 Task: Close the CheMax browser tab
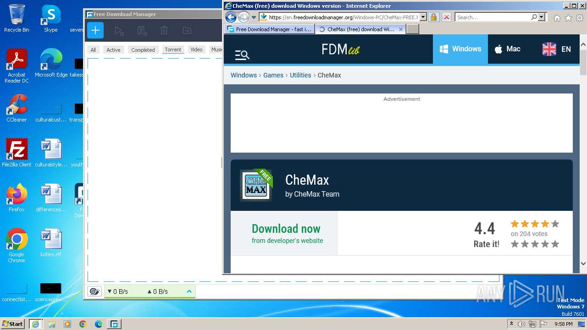(x=400, y=29)
